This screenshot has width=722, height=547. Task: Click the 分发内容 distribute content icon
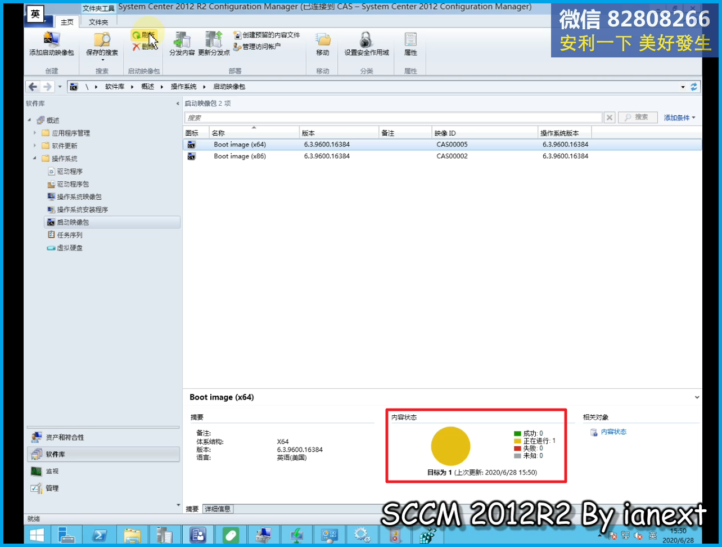pos(182,44)
